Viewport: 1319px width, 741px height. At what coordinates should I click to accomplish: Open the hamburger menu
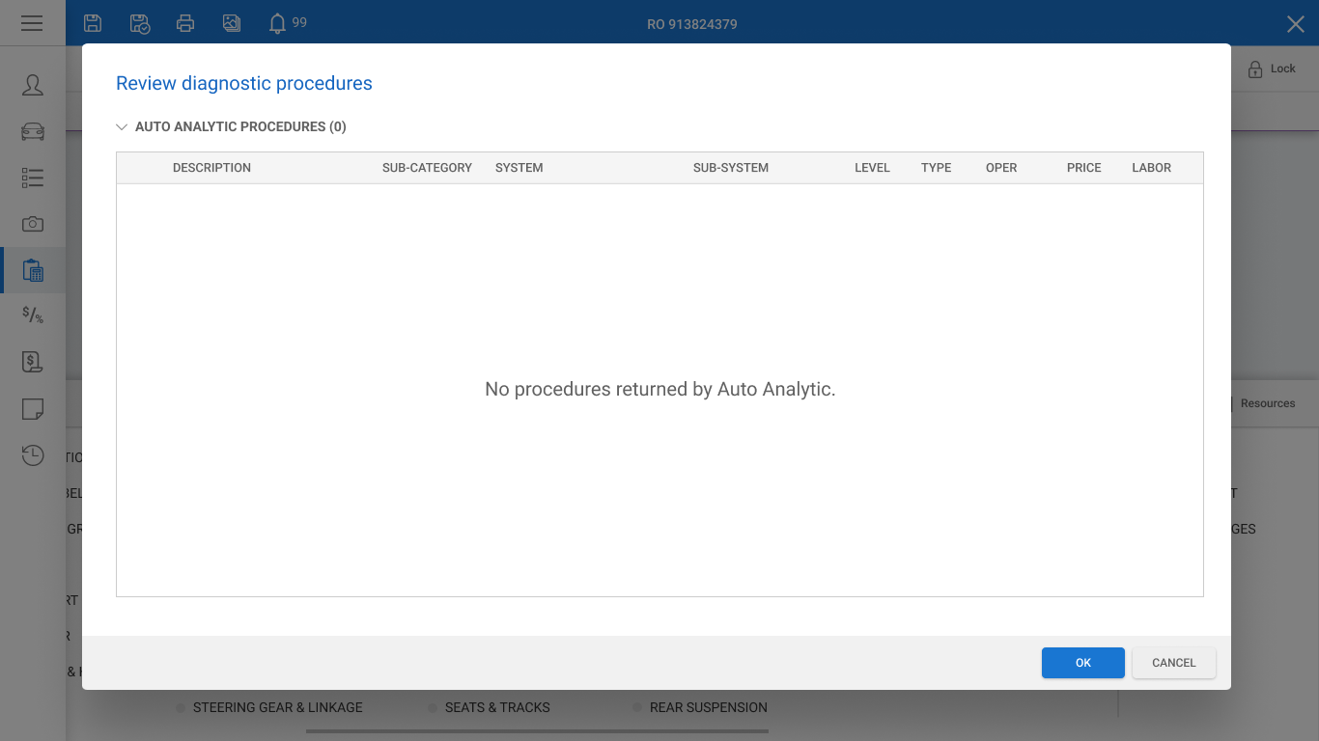[x=32, y=23]
